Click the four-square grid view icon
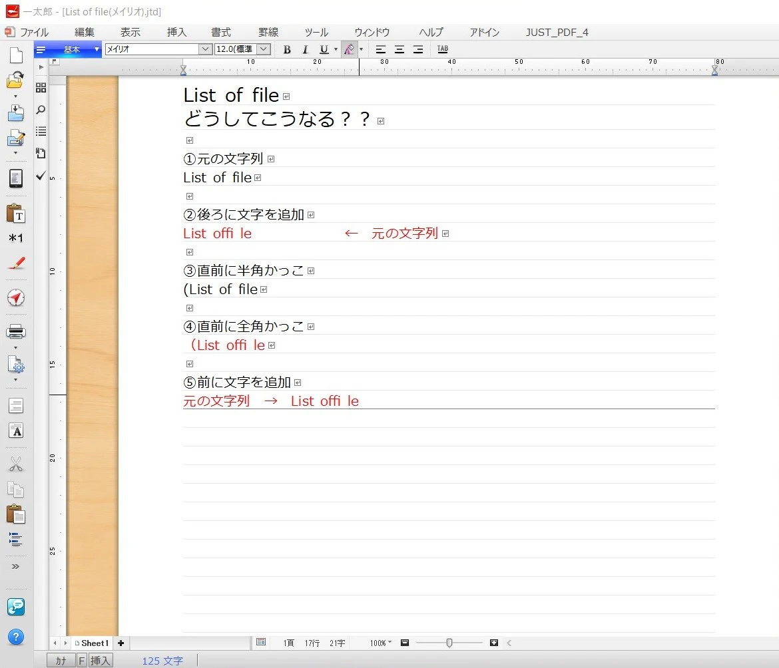This screenshot has height=668, width=779. click(x=41, y=88)
